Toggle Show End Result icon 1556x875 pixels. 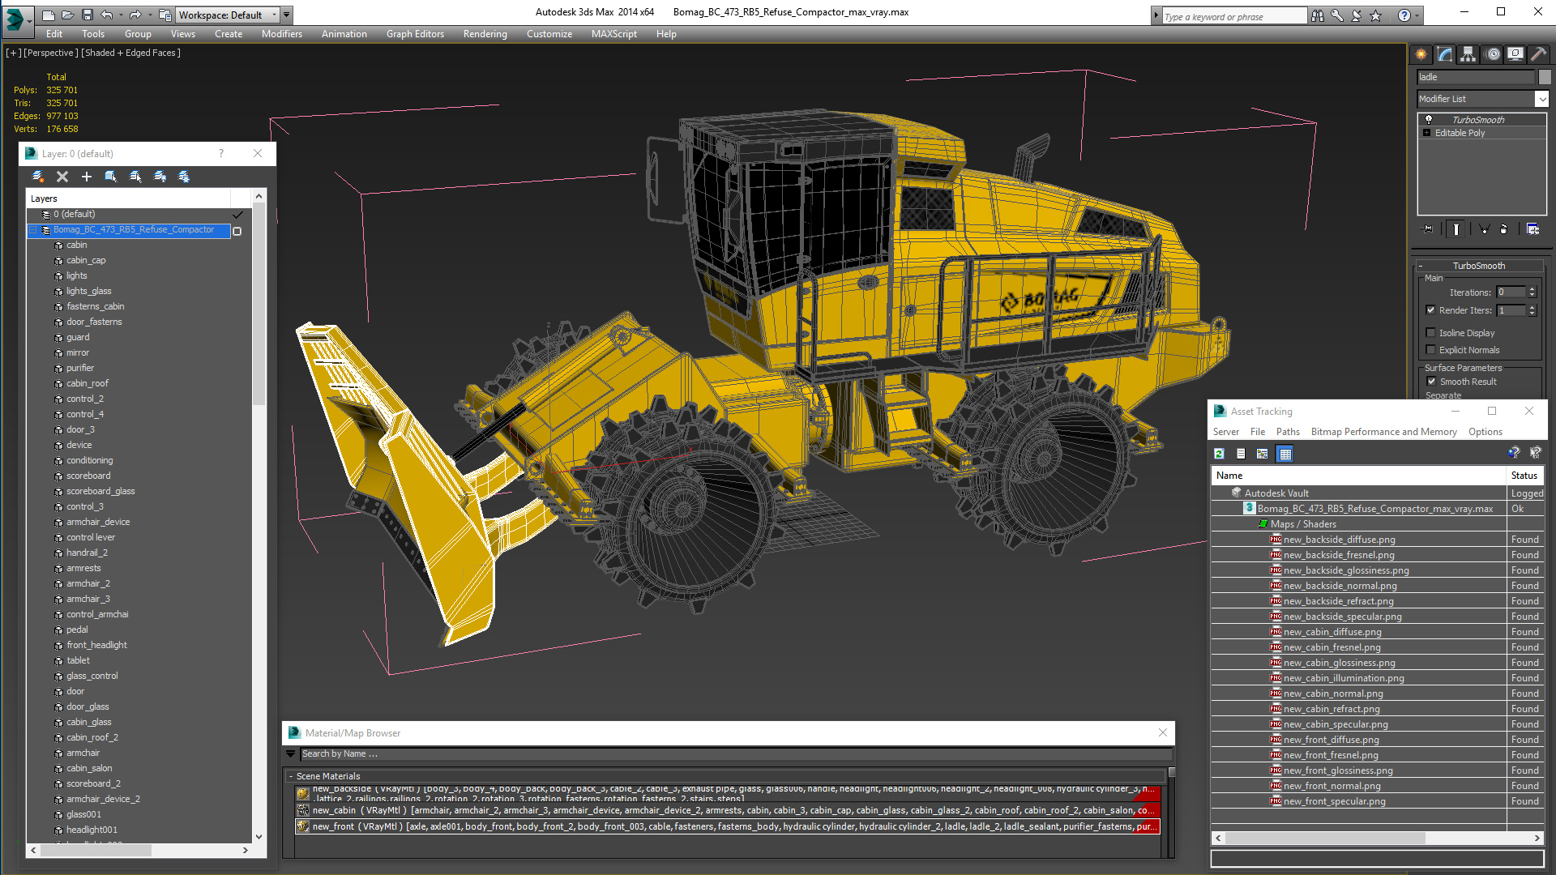(1456, 229)
